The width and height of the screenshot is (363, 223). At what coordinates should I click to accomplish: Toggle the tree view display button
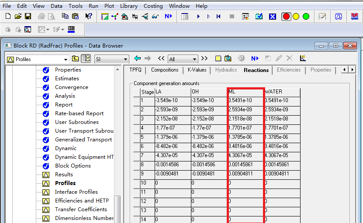(86, 58)
